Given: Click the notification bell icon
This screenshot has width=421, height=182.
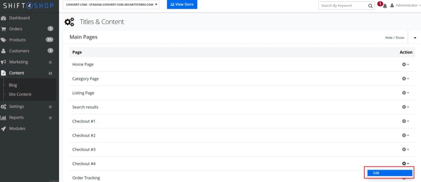Looking at the screenshot, I should click(384, 6).
